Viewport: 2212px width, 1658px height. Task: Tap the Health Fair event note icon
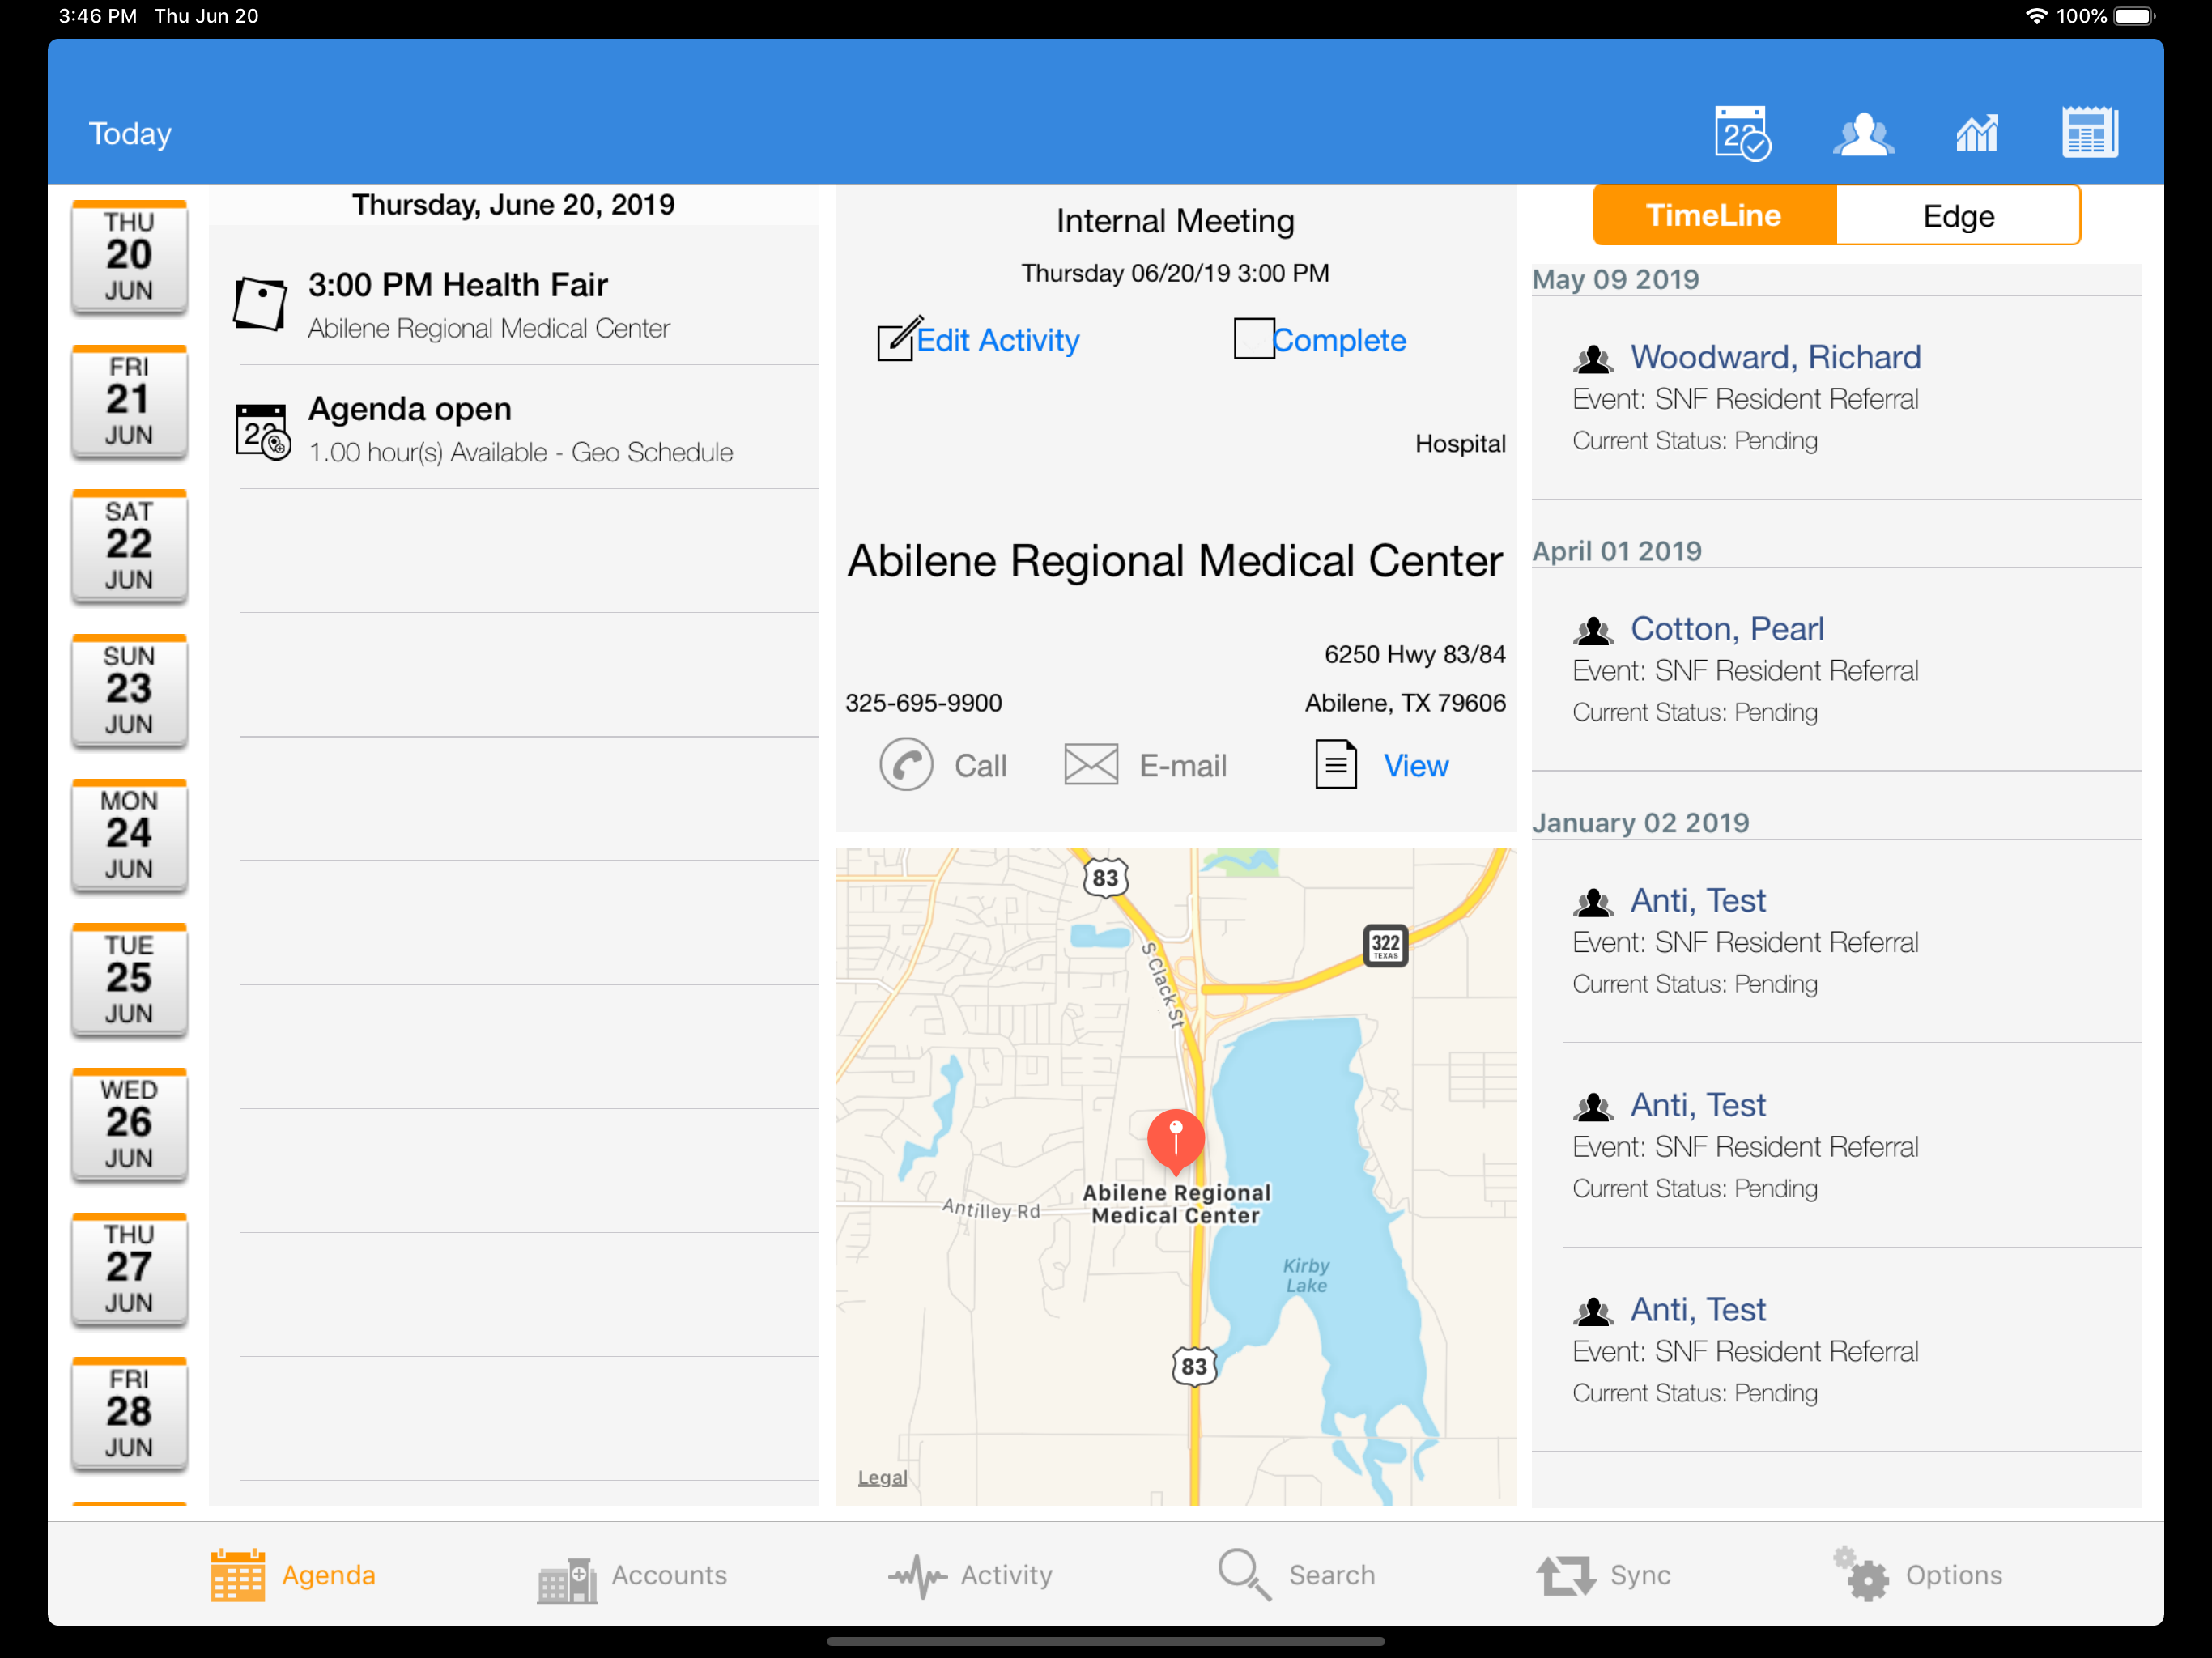coord(260,303)
